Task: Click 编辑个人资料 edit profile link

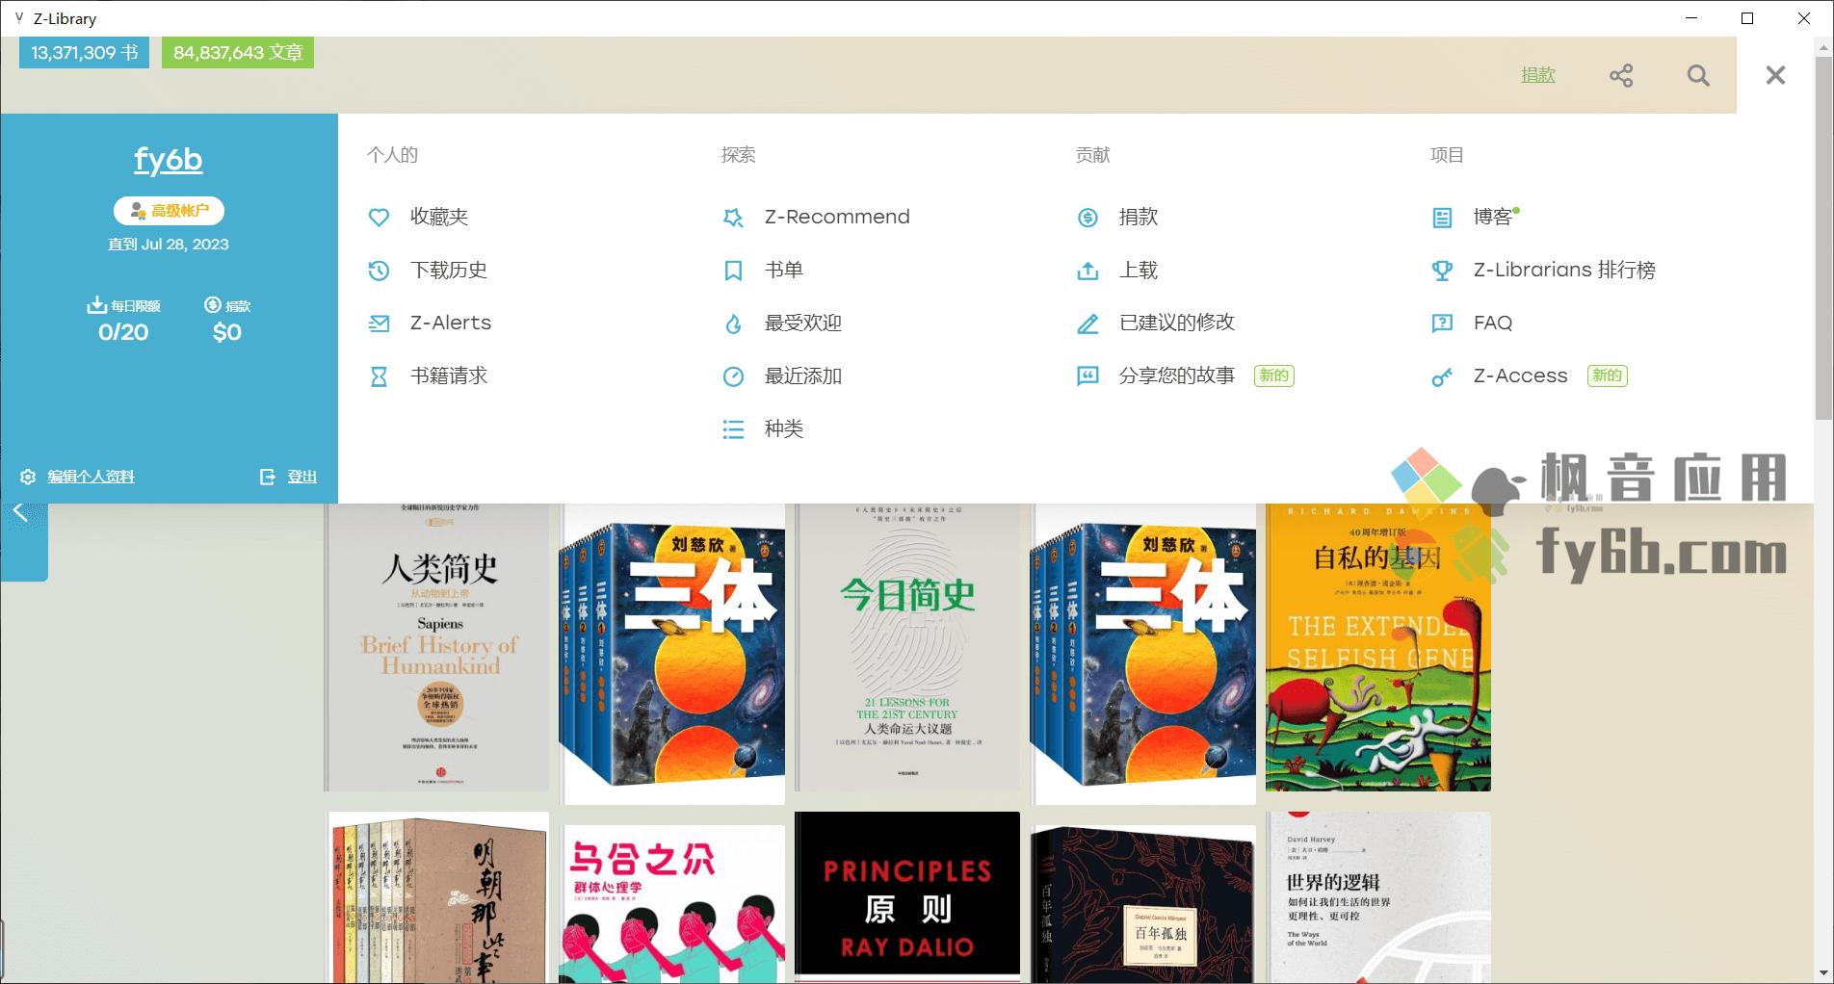Action: pyautogui.click(x=92, y=477)
